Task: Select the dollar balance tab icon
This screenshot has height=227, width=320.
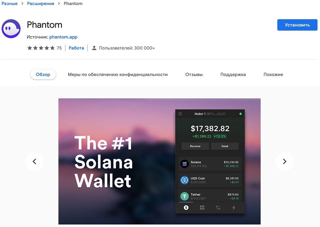Action: click(x=186, y=208)
